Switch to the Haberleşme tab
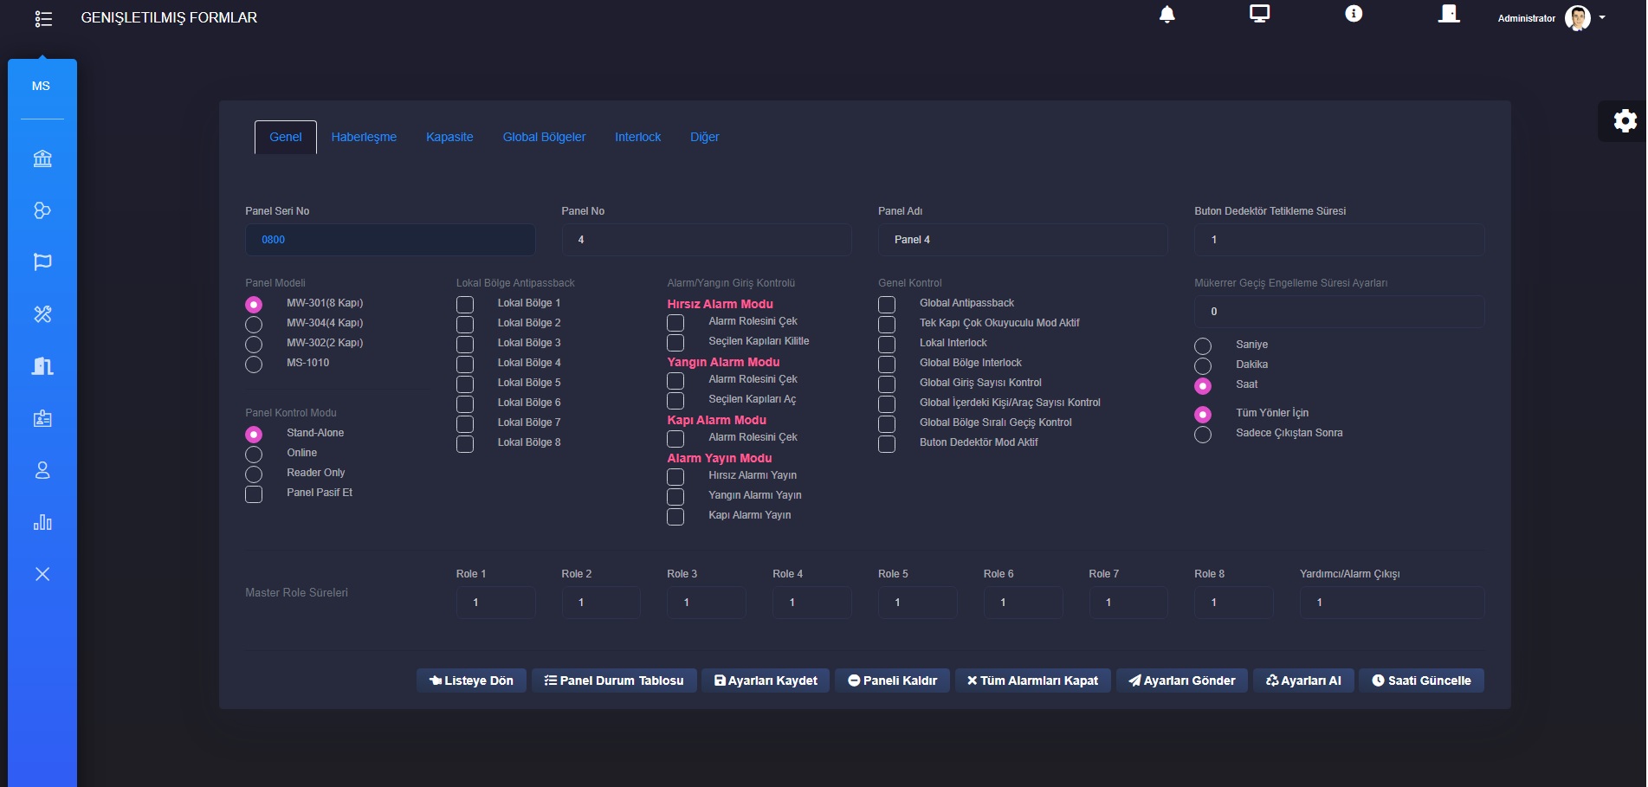Viewport: 1648px width, 787px height. point(364,137)
